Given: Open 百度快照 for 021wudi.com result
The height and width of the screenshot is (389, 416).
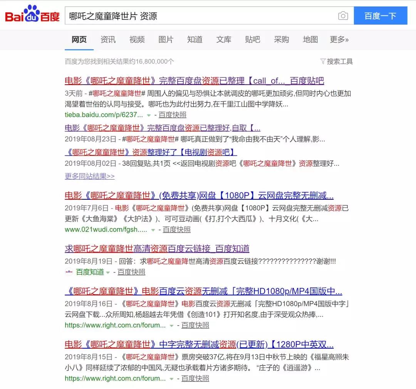Looking at the screenshot, I should pyautogui.click(x=177, y=229).
